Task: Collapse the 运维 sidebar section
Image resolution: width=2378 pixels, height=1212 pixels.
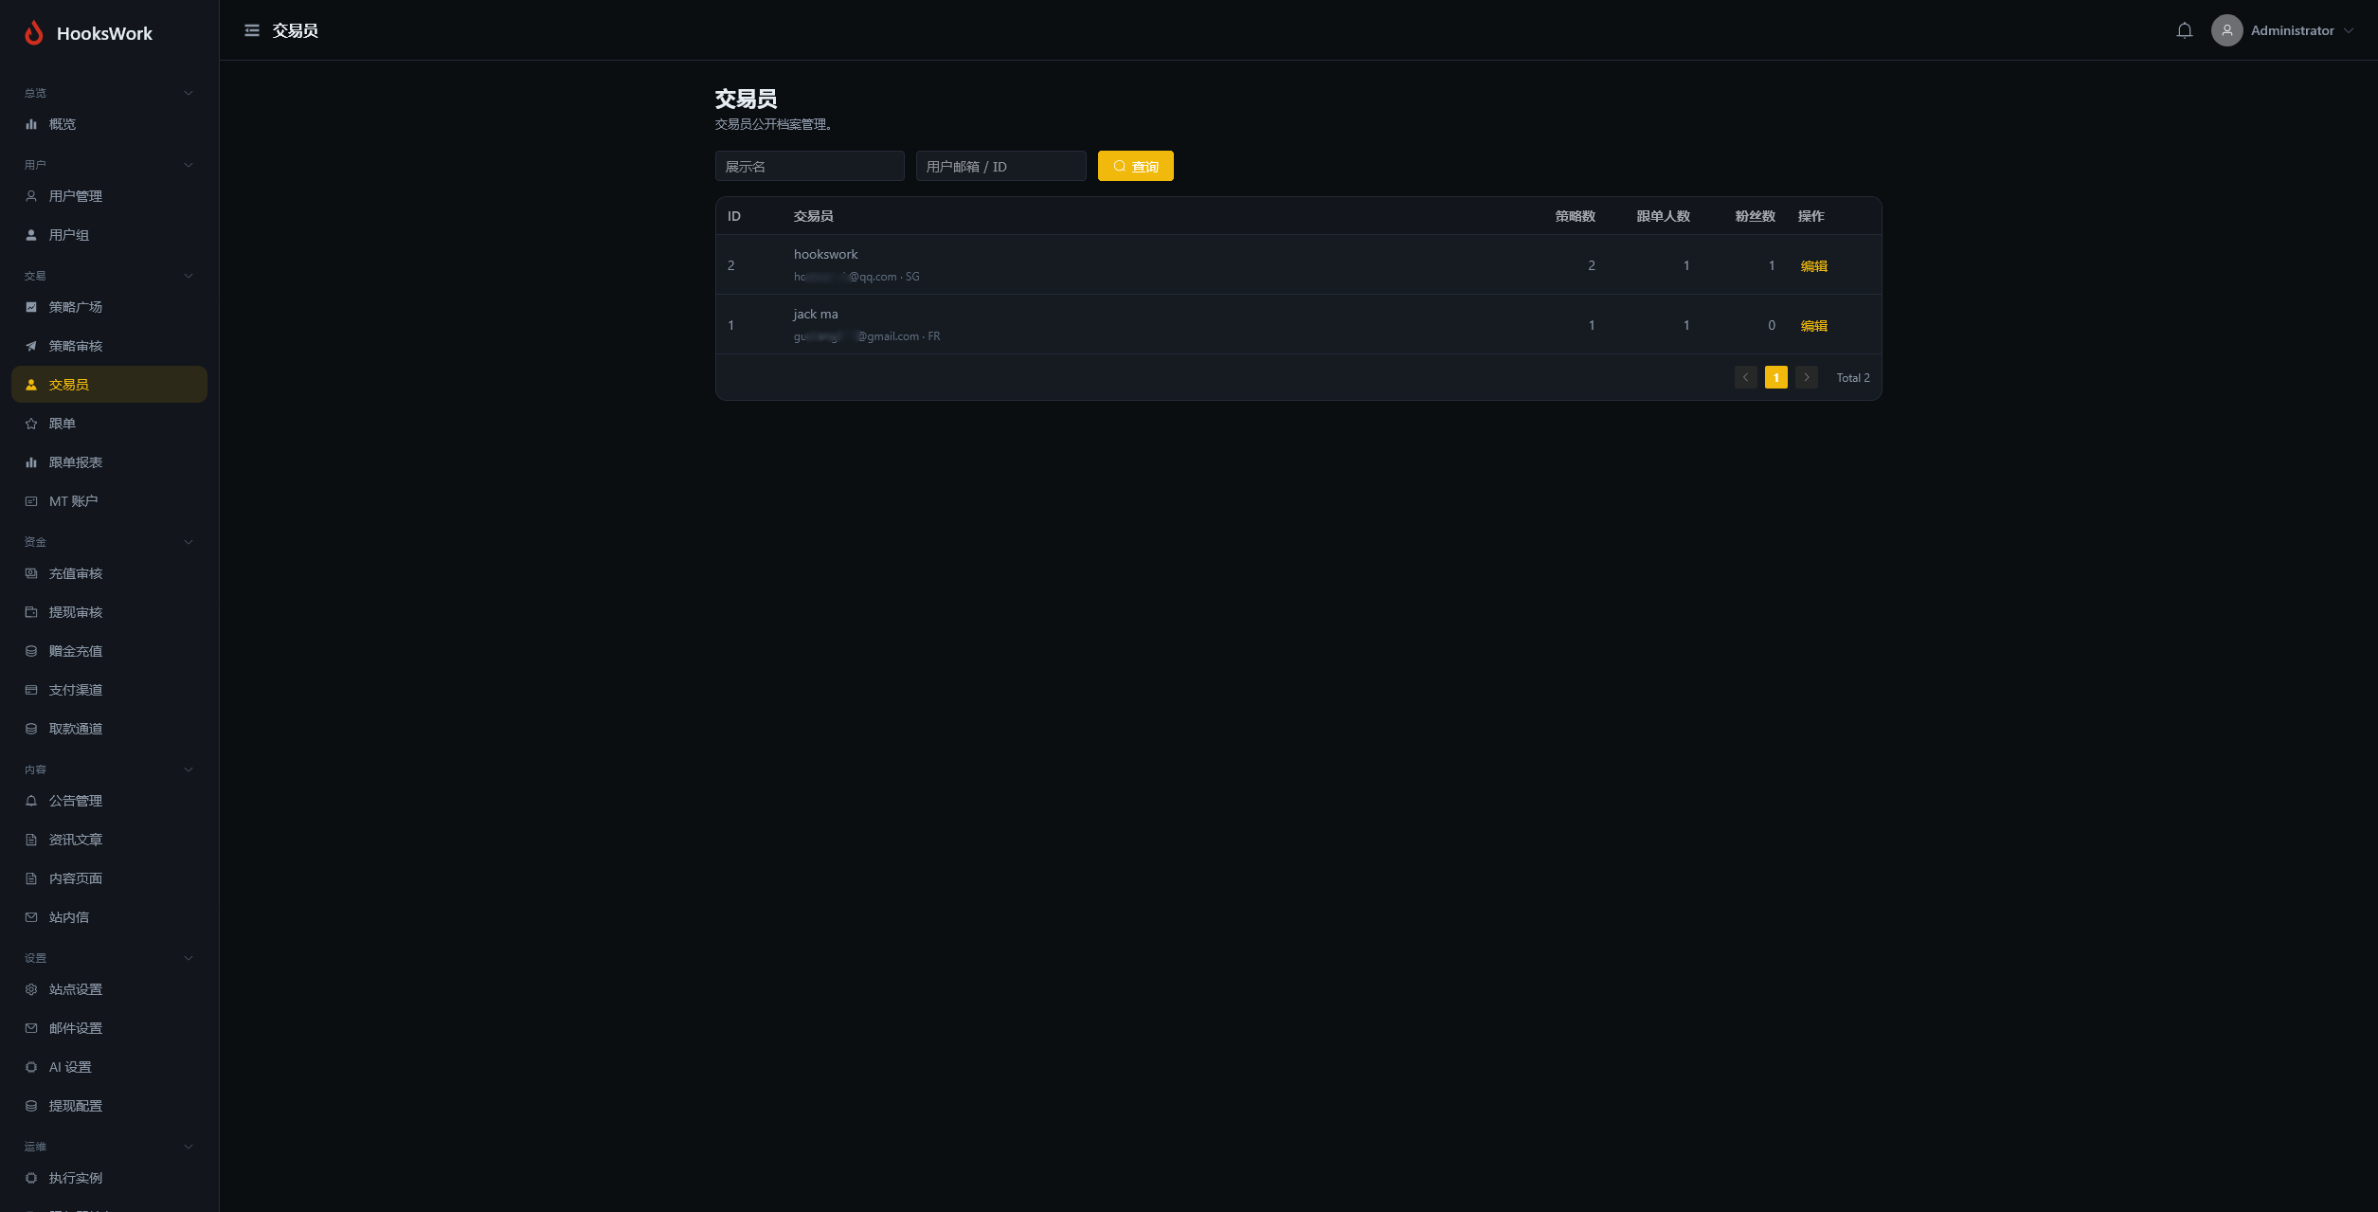Action: point(189,1147)
